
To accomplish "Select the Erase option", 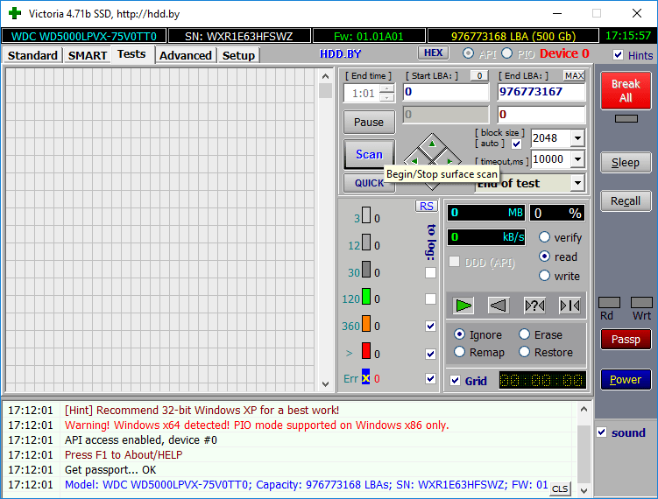I will (524, 334).
